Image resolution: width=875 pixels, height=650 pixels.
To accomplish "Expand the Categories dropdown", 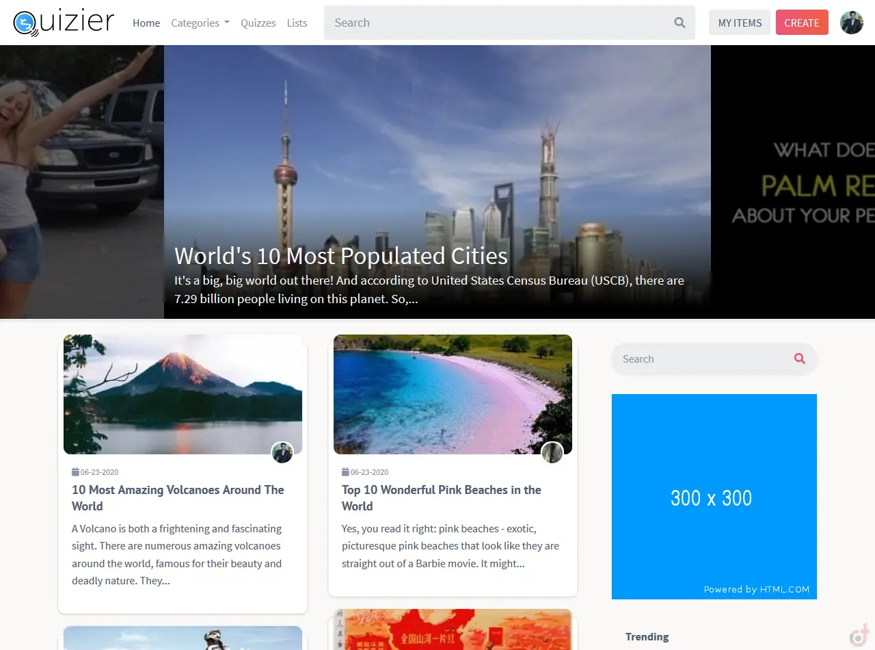I will 200,23.
